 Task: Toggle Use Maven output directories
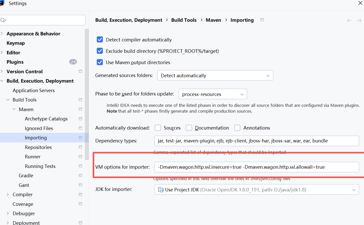point(100,62)
